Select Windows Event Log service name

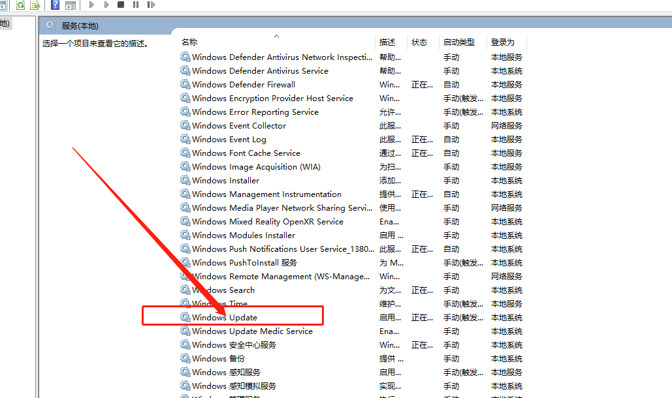(x=229, y=140)
